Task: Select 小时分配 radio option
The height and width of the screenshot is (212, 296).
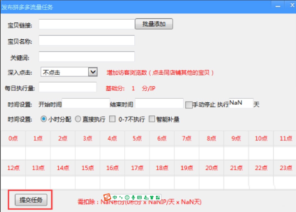Action: coord(44,119)
